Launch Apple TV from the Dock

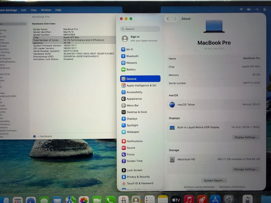[176, 200]
